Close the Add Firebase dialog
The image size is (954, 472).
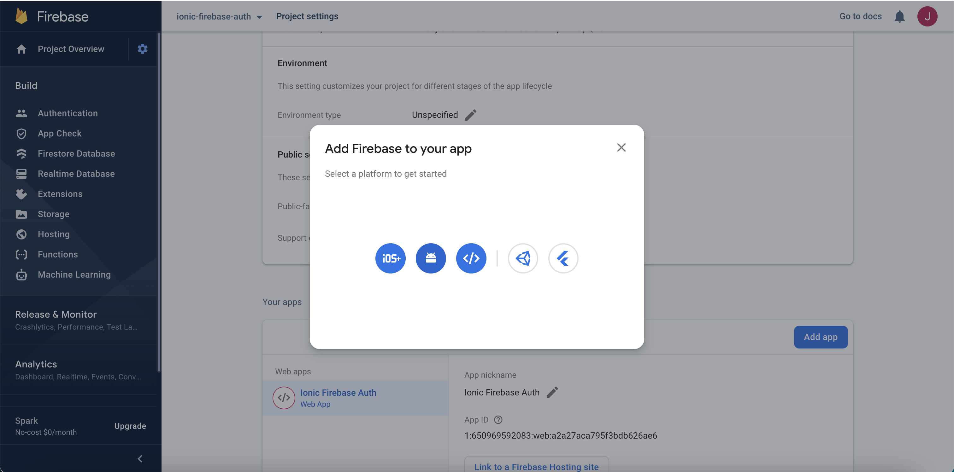pos(621,147)
